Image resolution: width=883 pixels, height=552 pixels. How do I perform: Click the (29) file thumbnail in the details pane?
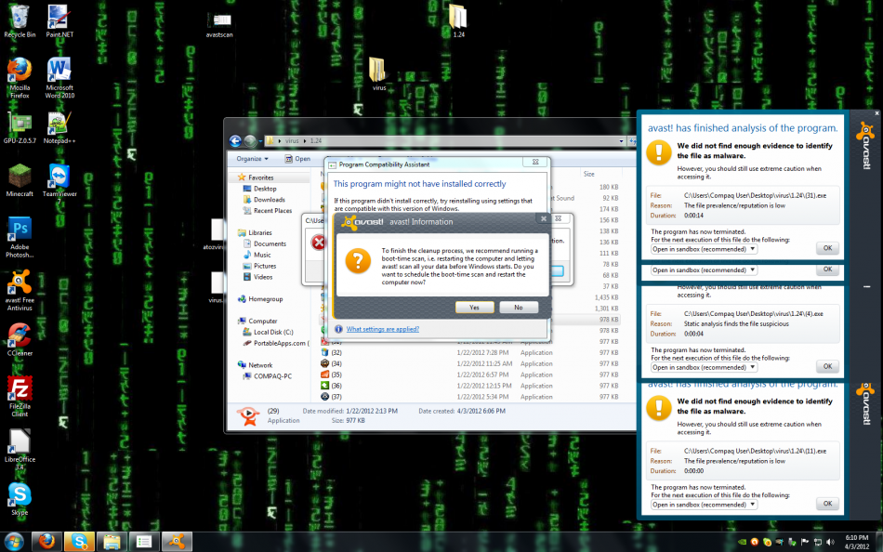pyautogui.click(x=248, y=415)
